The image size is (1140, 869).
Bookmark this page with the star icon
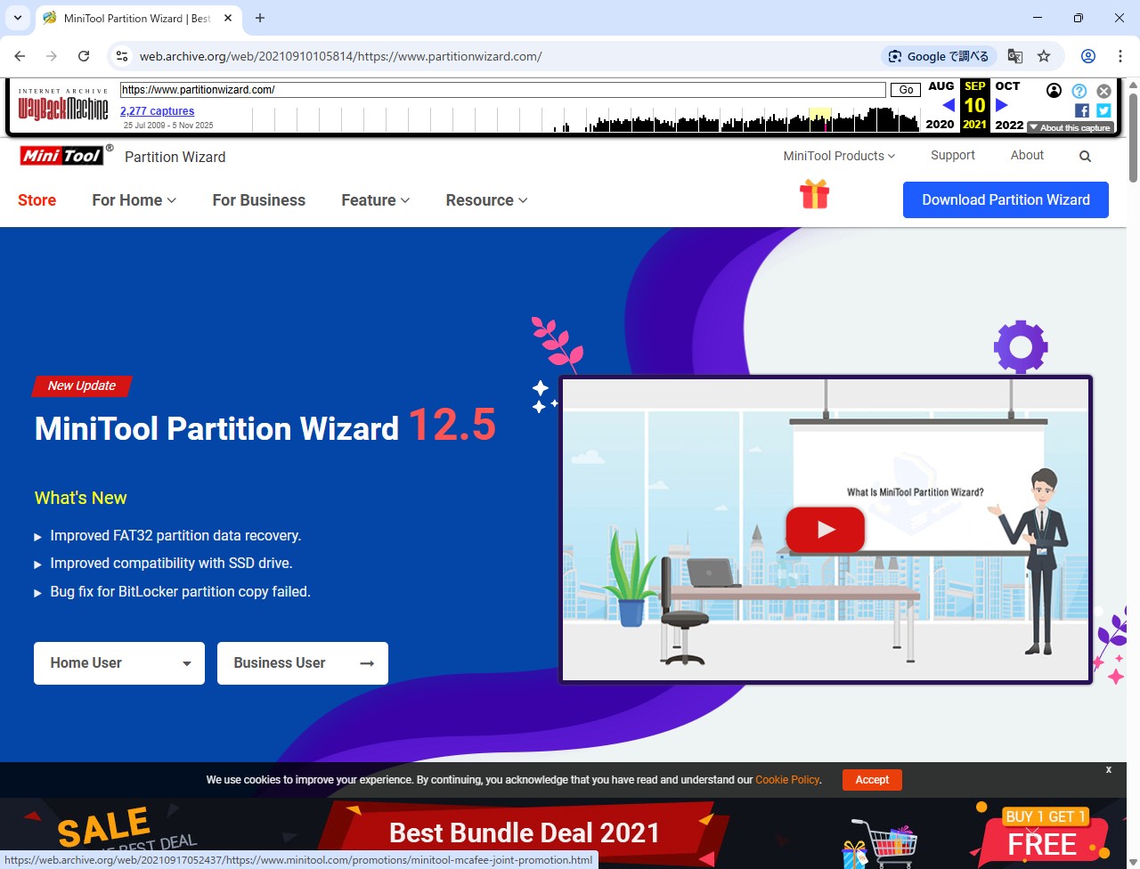(x=1044, y=56)
